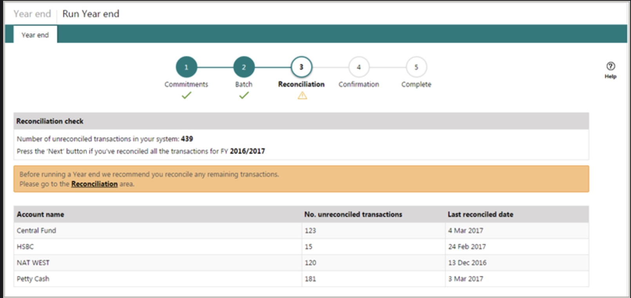Click the date 24 Feb 2017

[467, 247]
